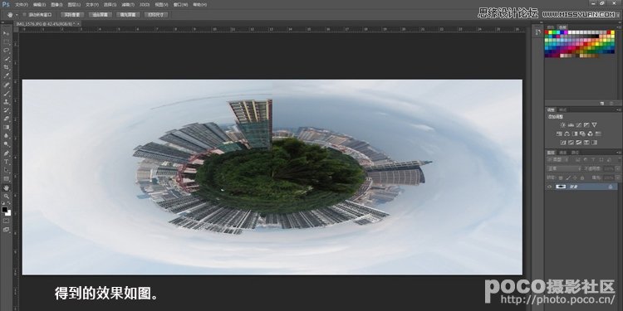Toggle lock image pixels brush icon
This screenshot has height=311, width=623.
(568, 177)
